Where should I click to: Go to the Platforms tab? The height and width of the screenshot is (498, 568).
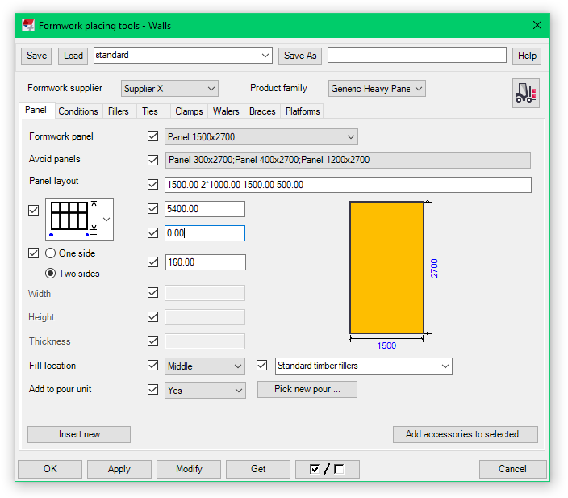coord(303,111)
